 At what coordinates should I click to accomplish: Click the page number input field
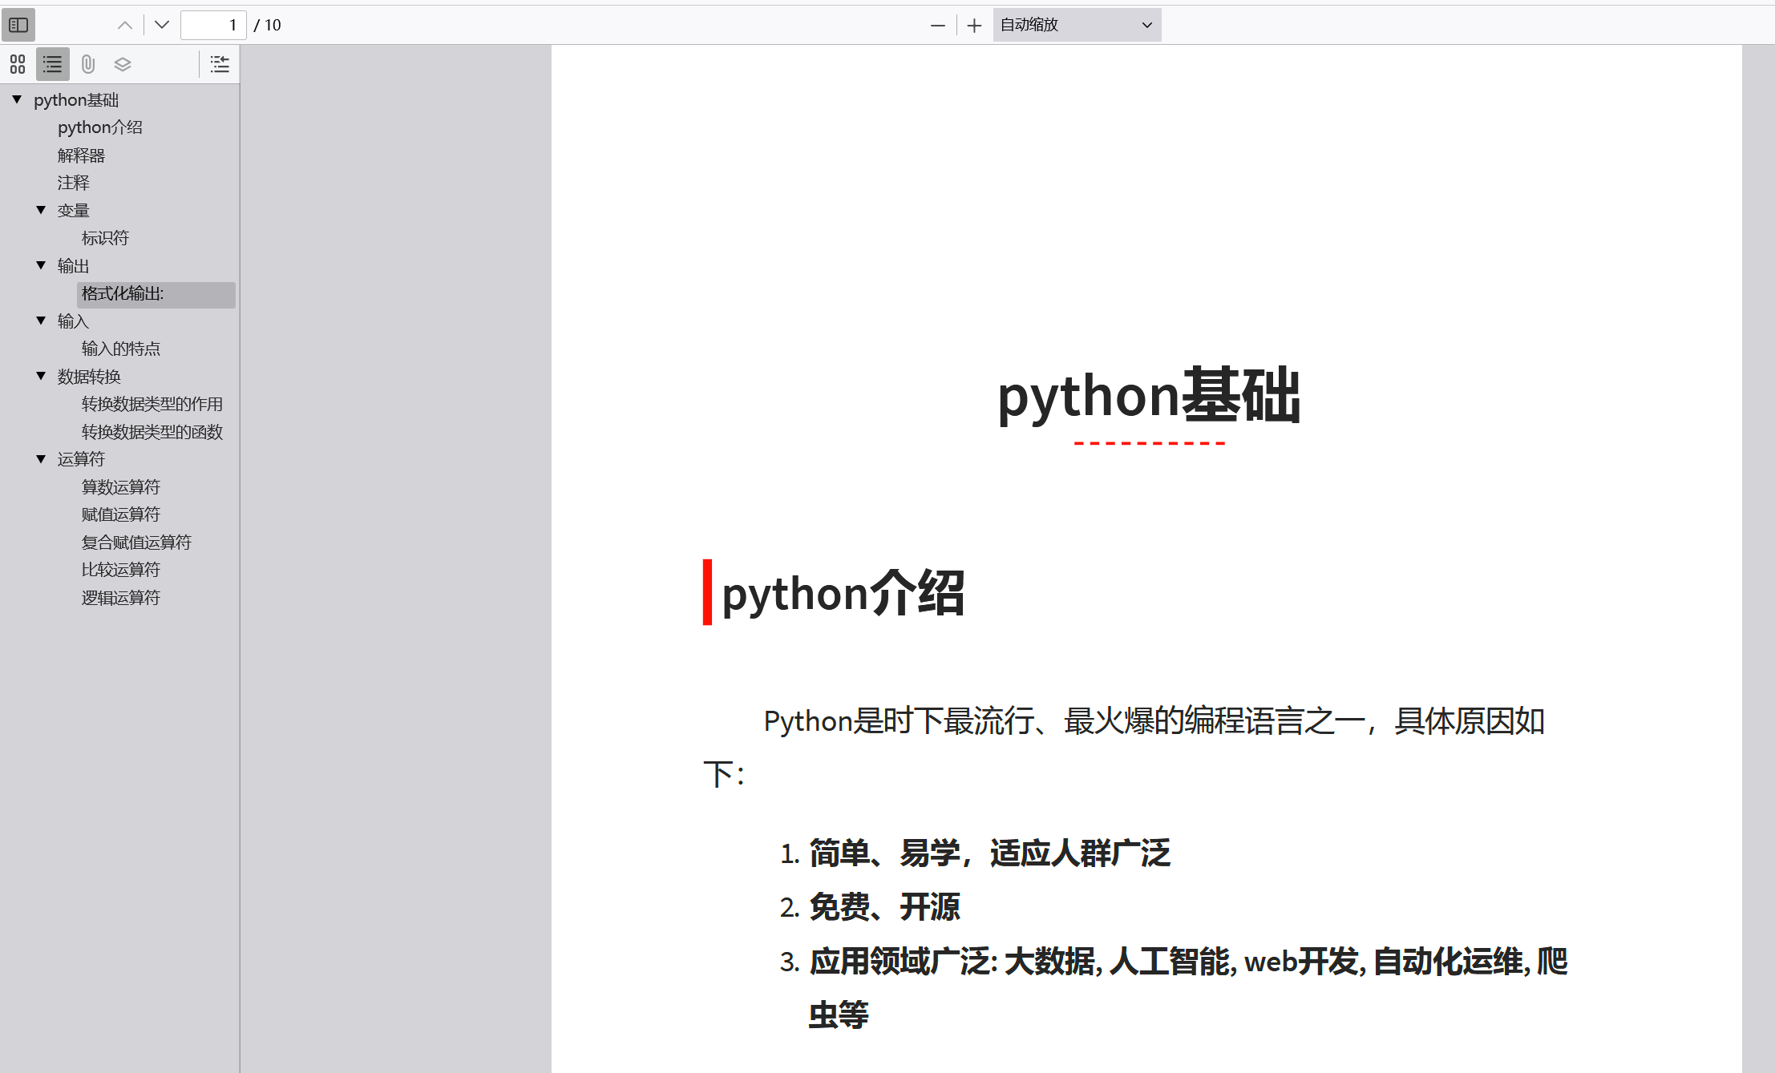[x=212, y=25]
